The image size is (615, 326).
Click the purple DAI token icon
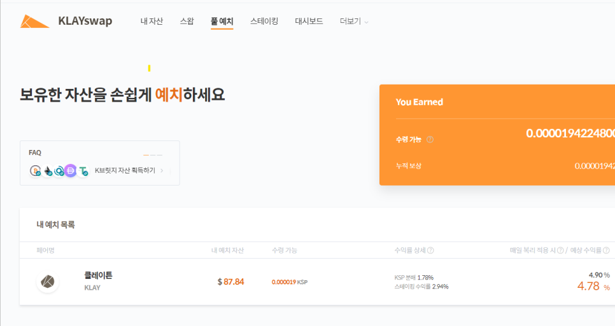pyautogui.click(x=71, y=171)
